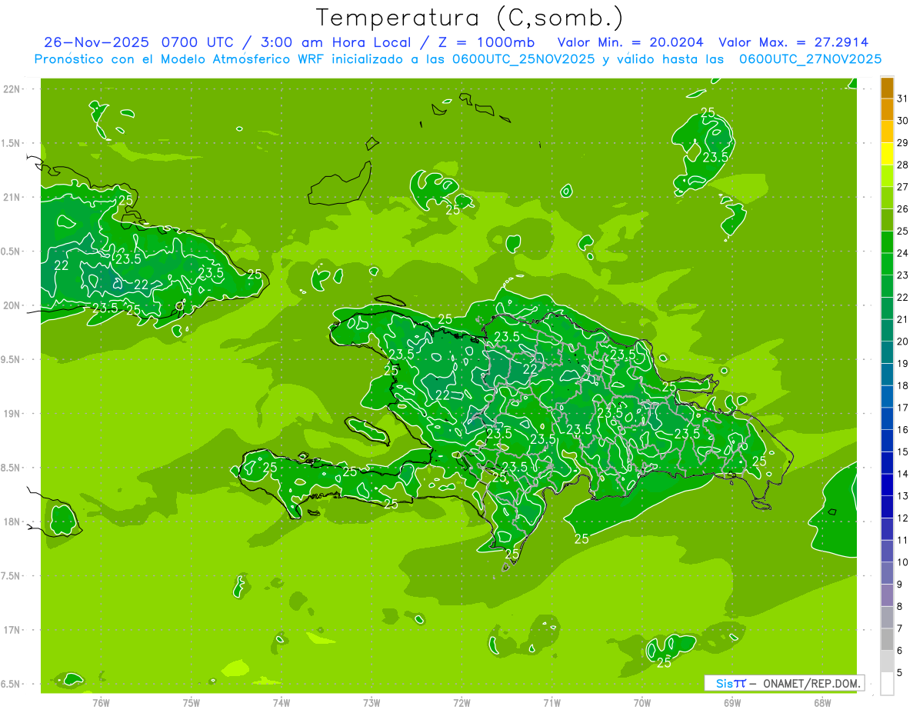The image size is (923, 713).
Task: Click the '0600UTC_27NOV2025' valid-until time text
Action: [810, 59]
